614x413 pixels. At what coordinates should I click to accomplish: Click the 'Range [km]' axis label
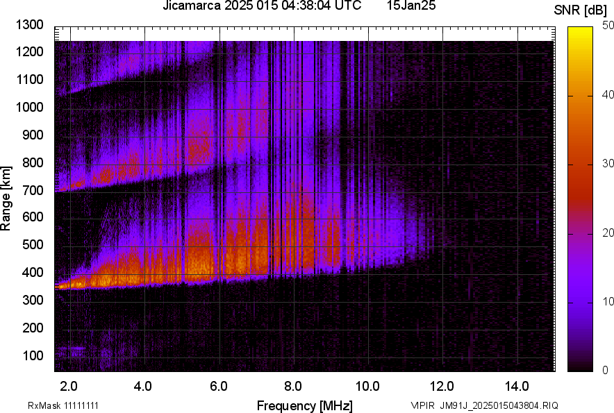click(x=6, y=197)
